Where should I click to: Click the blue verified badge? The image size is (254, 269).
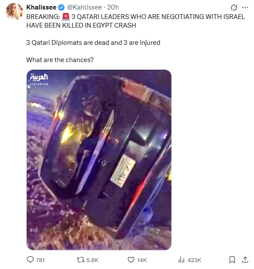[x=61, y=7]
